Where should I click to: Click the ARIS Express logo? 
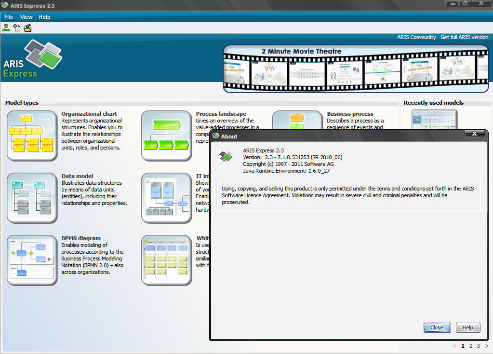pos(33,58)
